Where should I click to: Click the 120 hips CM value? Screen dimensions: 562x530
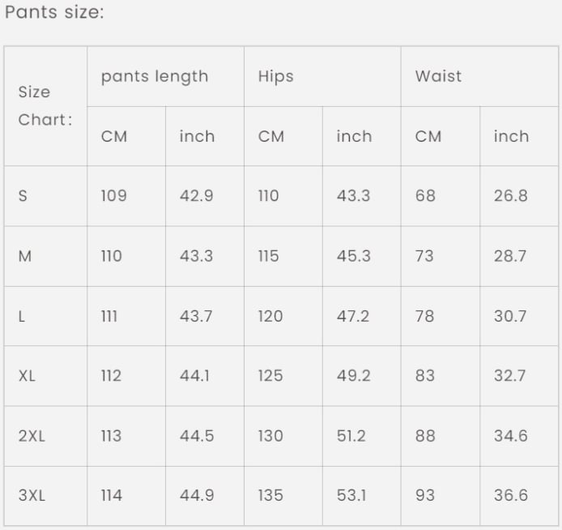[x=270, y=316]
